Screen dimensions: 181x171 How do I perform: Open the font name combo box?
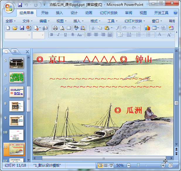[x=18, y=35]
